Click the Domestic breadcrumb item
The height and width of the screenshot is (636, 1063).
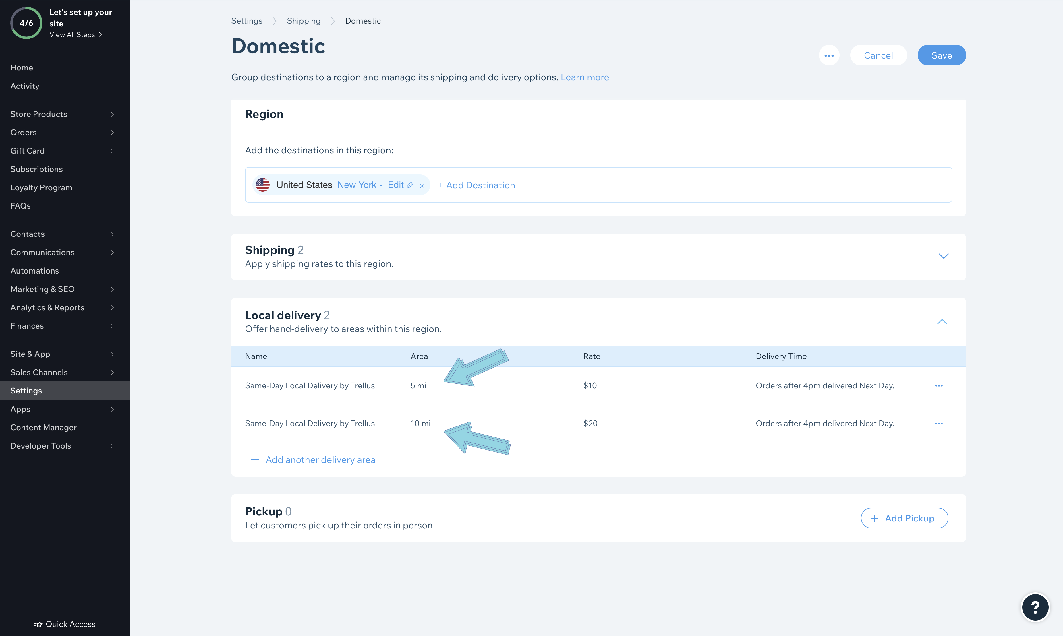coord(363,21)
